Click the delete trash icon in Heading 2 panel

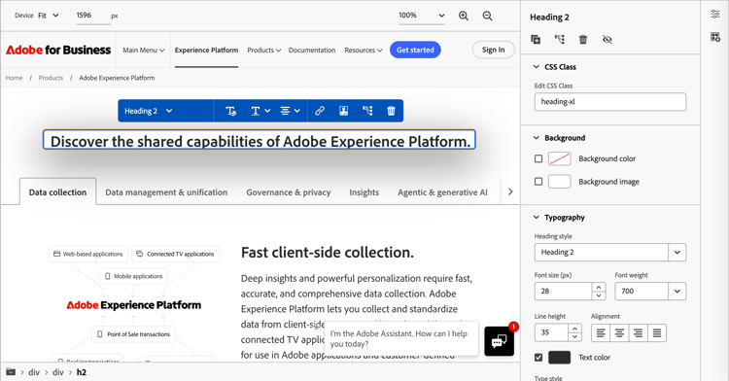point(583,40)
